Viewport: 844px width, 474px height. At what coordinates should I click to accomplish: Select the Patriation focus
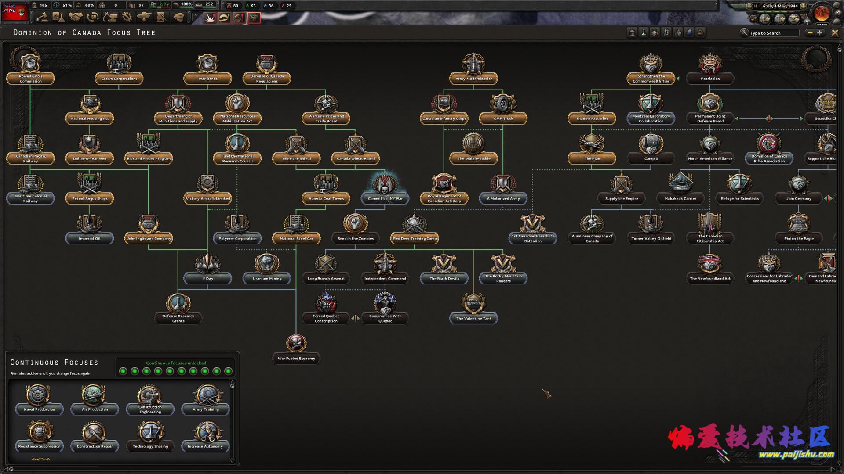click(x=710, y=70)
